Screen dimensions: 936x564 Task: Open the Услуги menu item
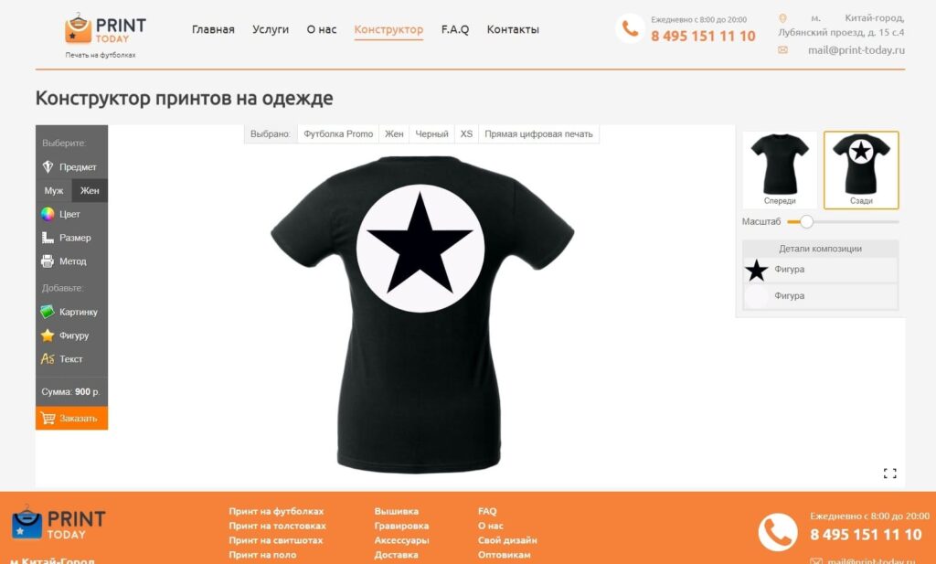271,29
